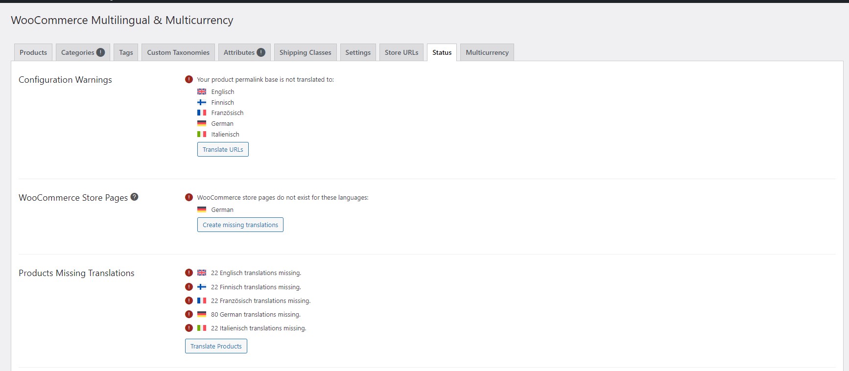Switch to Shipping Classes tab
This screenshot has width=849, height=371.
point(305,52)
